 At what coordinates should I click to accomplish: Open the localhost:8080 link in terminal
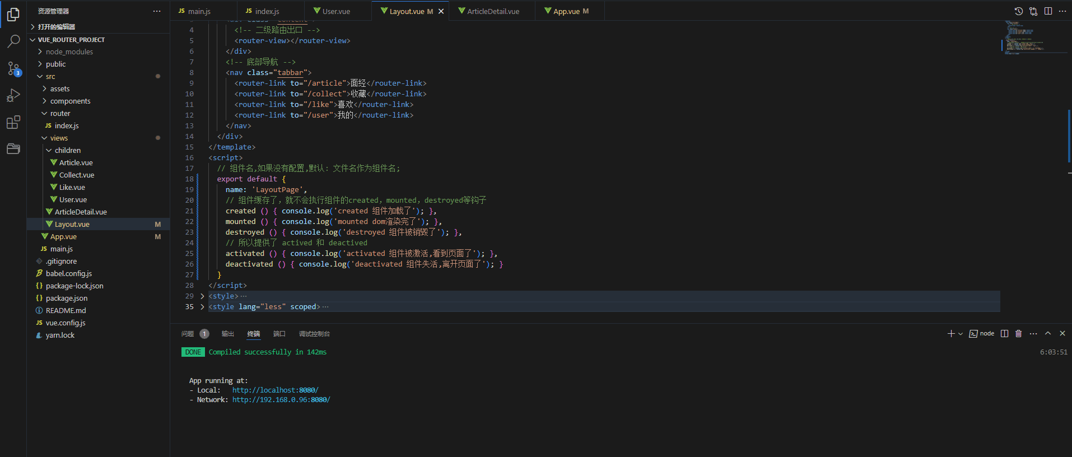275,390
